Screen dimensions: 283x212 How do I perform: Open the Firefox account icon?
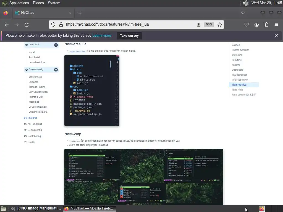[x=256, y=25]
